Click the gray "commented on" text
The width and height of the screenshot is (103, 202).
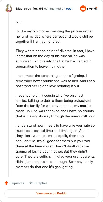click(x=55, y=9)
